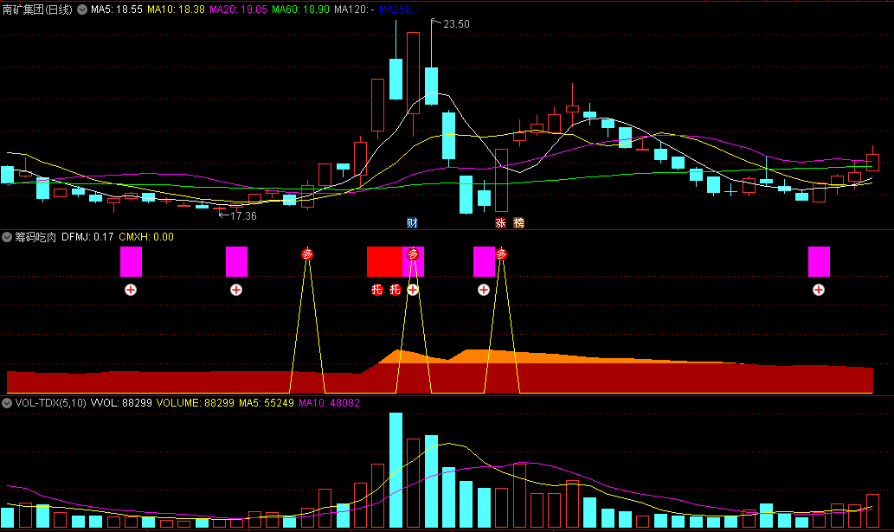Screen dimensions: 894x532
Task: Select the leftmost 多 signal marker
Action: pyautogui.click(x=307, y=254)
